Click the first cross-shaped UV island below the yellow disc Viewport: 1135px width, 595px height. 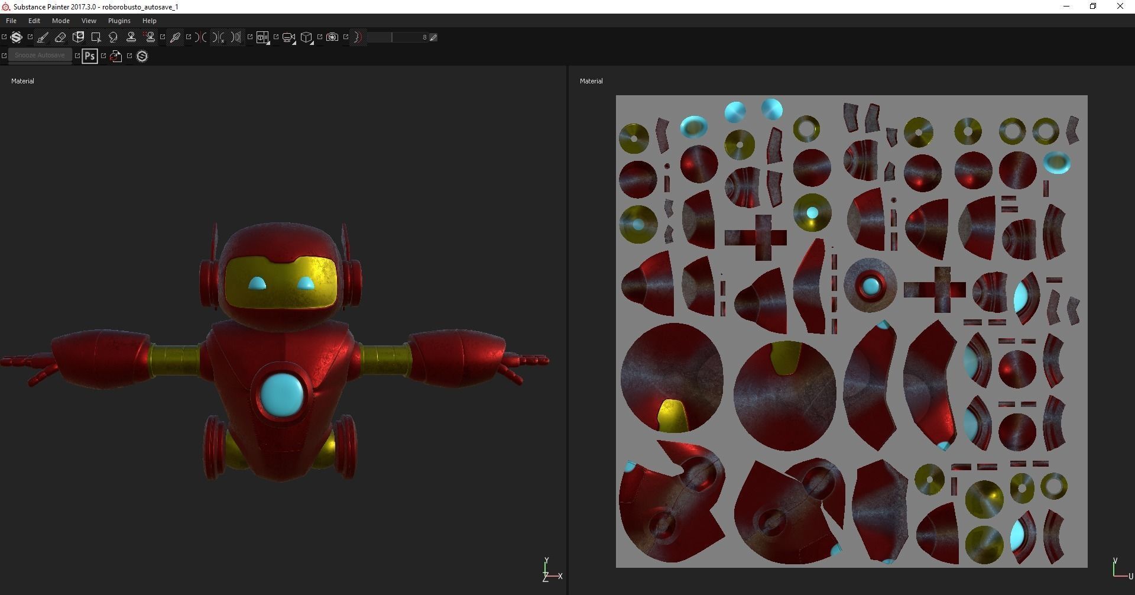755,237
